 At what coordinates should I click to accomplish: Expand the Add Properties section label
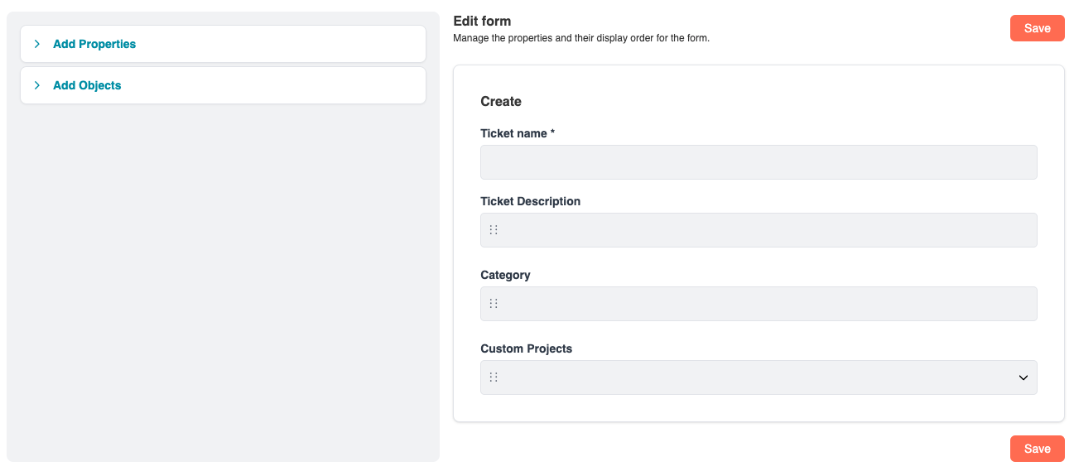tap(94, 44)
